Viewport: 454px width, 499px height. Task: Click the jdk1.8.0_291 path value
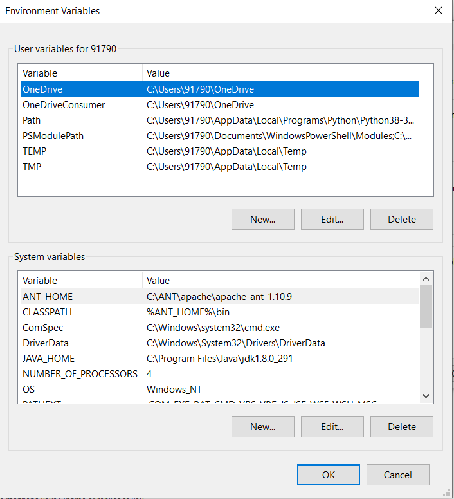click(x=219, y=359)
